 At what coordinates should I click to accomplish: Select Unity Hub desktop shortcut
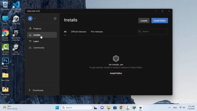point(16,20)
